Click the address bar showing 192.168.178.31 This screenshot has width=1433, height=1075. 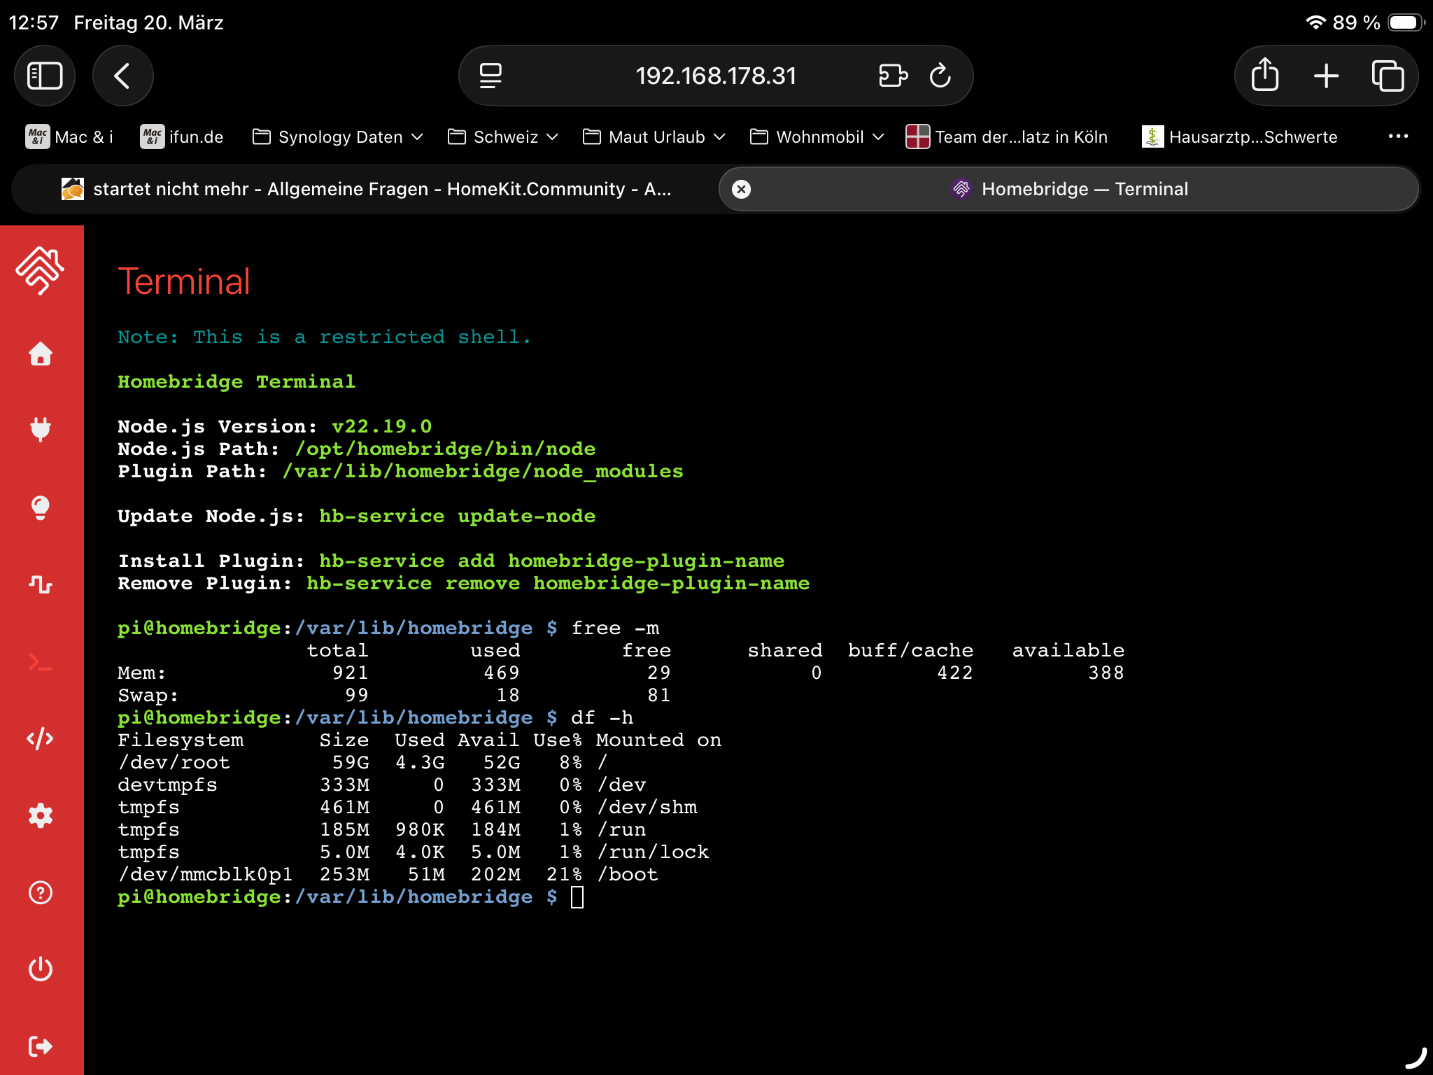(715, 76)
